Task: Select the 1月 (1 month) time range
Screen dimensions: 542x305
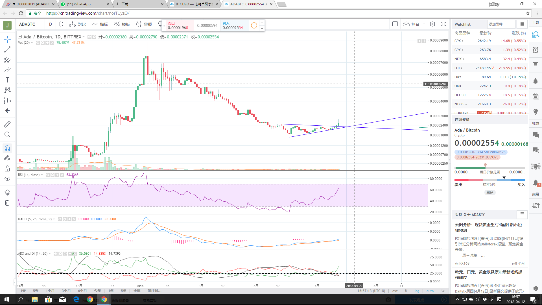Action: [x=50, y=291]
